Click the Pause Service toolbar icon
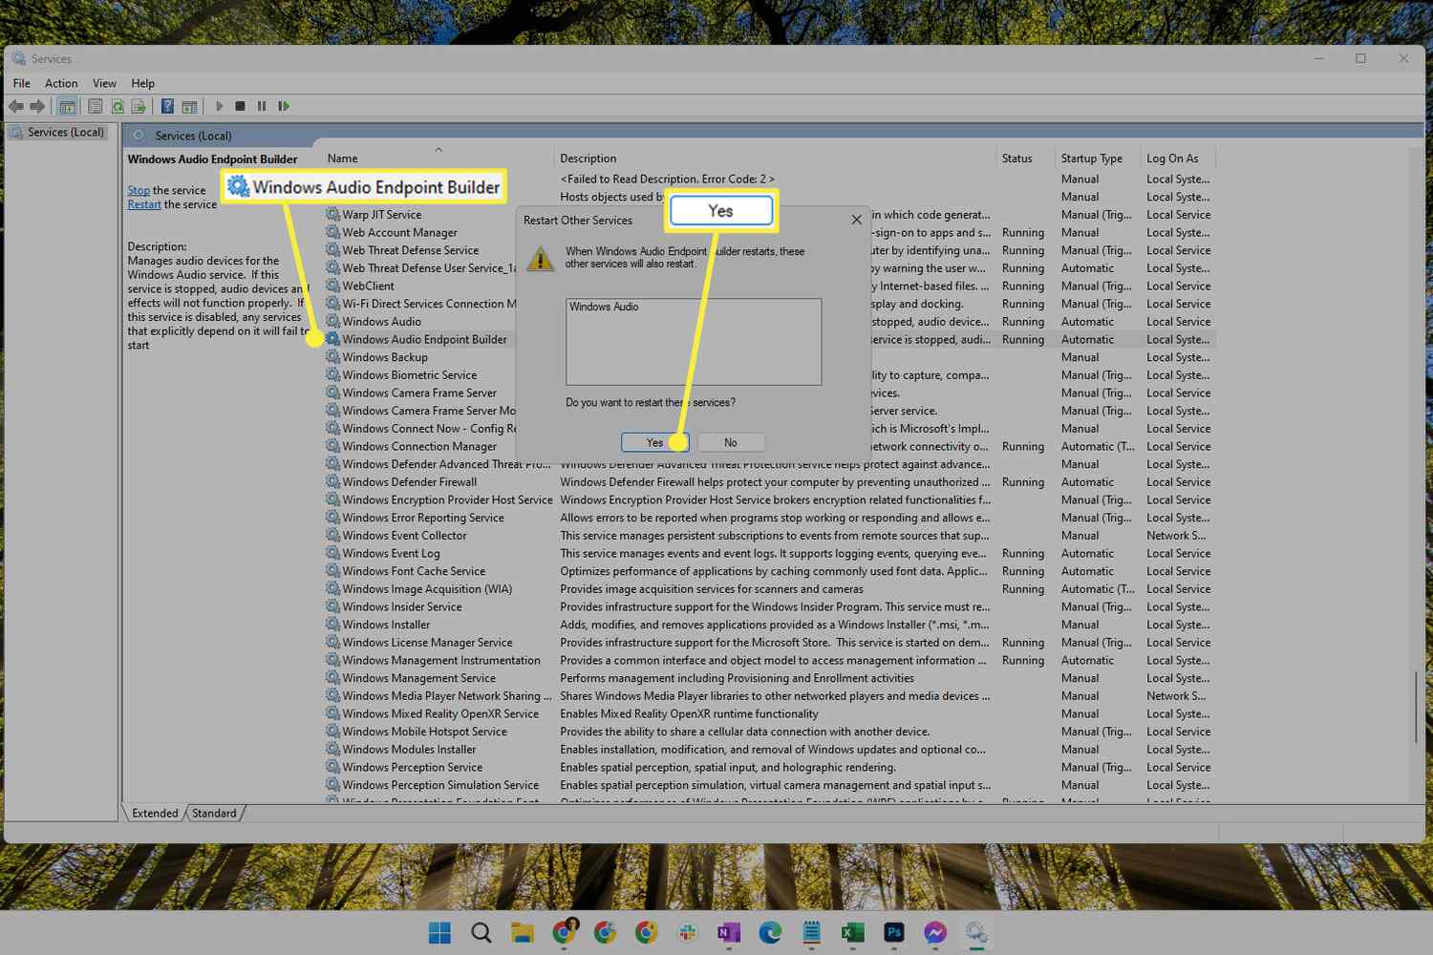 coord(262,106)
